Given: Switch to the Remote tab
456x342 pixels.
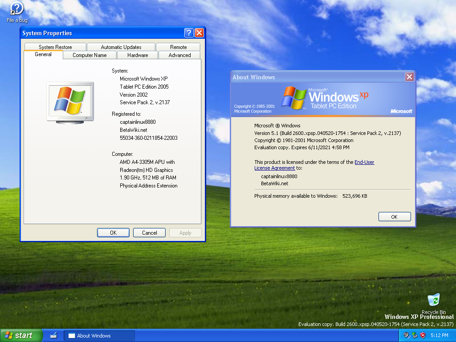Looking at the screenshot, I should click(x=178, y=47).
